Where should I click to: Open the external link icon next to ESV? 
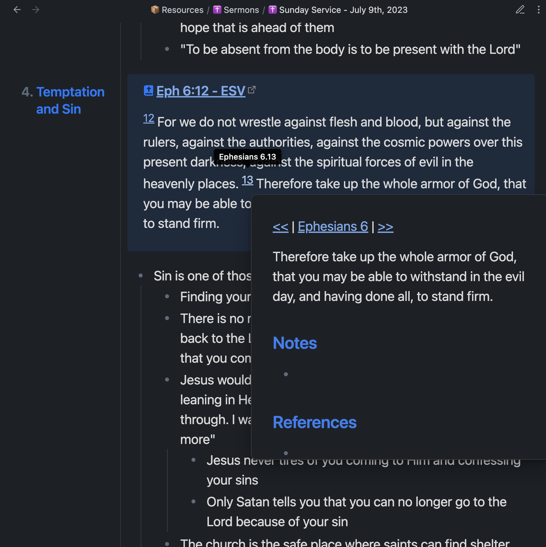pos(252,90)
